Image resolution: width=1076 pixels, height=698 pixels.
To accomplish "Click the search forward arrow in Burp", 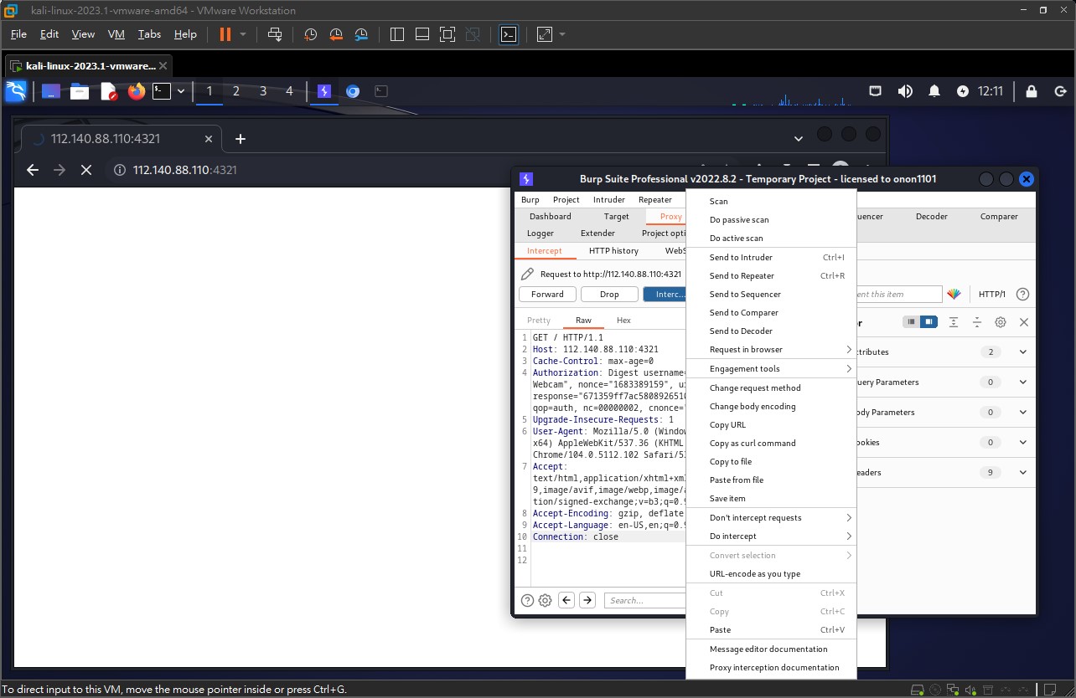I will coord(587,600).
